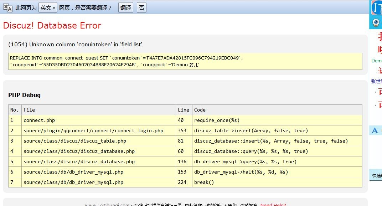Click the discuz_table.php file path cell
The width and height of the screenshot is (382, 206).
(75, 141)
